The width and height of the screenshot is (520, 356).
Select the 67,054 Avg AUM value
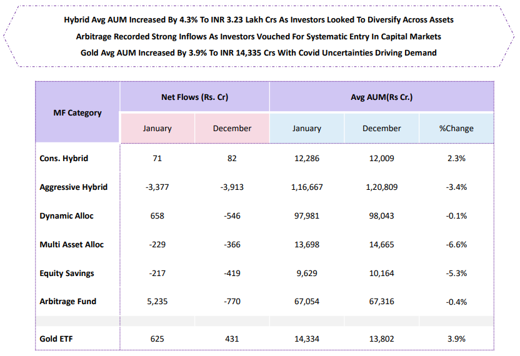point(307,302)
